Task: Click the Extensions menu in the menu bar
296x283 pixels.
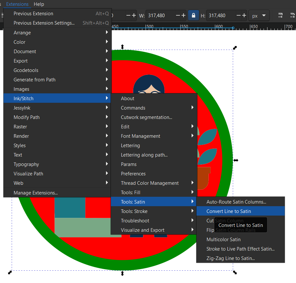Action: [17, 4]
